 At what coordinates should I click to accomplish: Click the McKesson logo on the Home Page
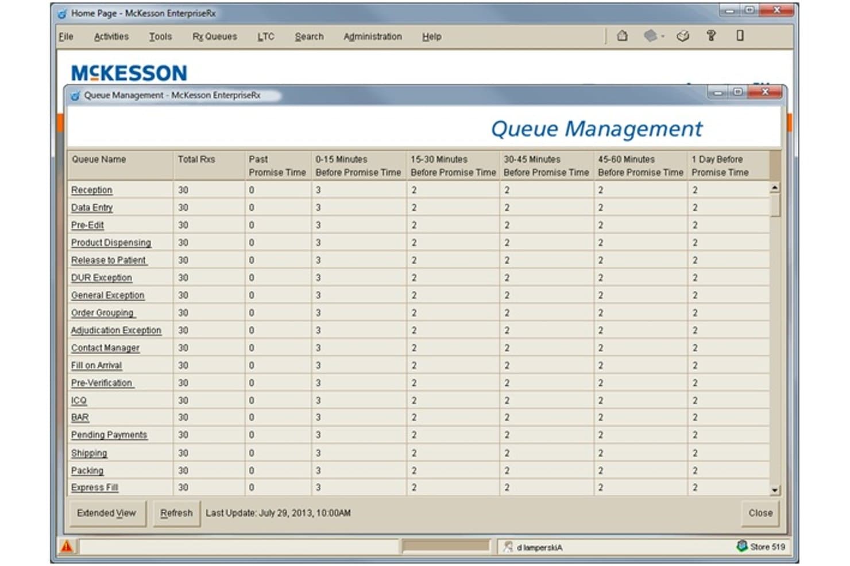coord(129,73)
